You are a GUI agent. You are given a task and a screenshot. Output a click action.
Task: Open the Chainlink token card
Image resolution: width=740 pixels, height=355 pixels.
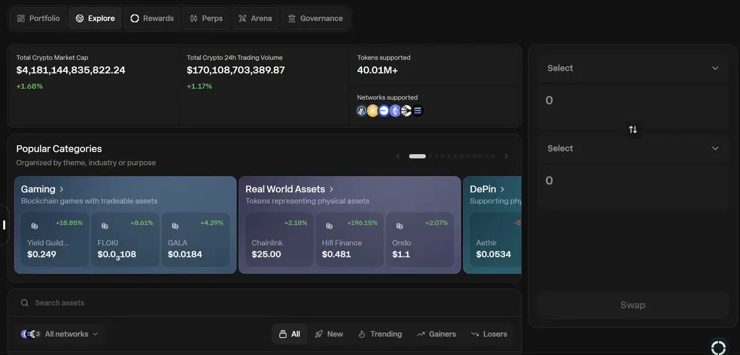coord(279,239)
